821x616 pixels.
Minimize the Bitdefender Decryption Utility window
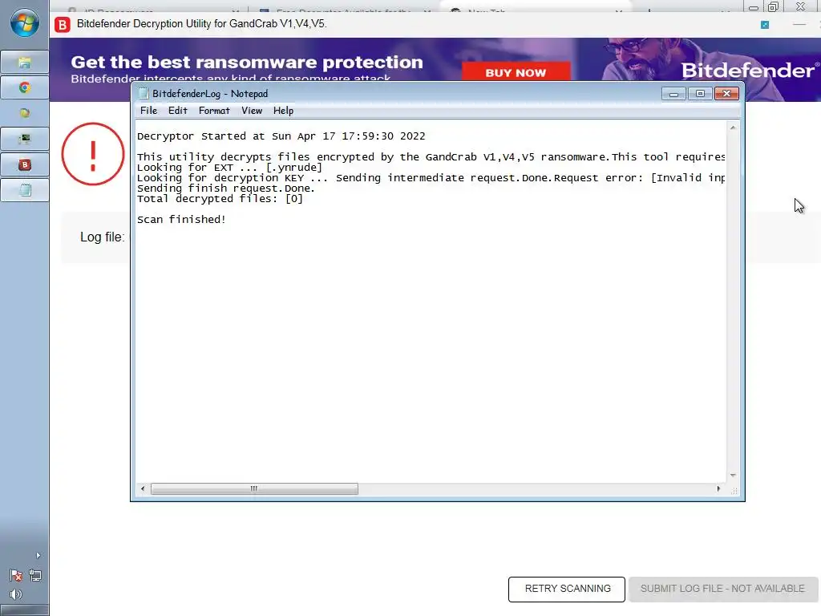(799, 24)
